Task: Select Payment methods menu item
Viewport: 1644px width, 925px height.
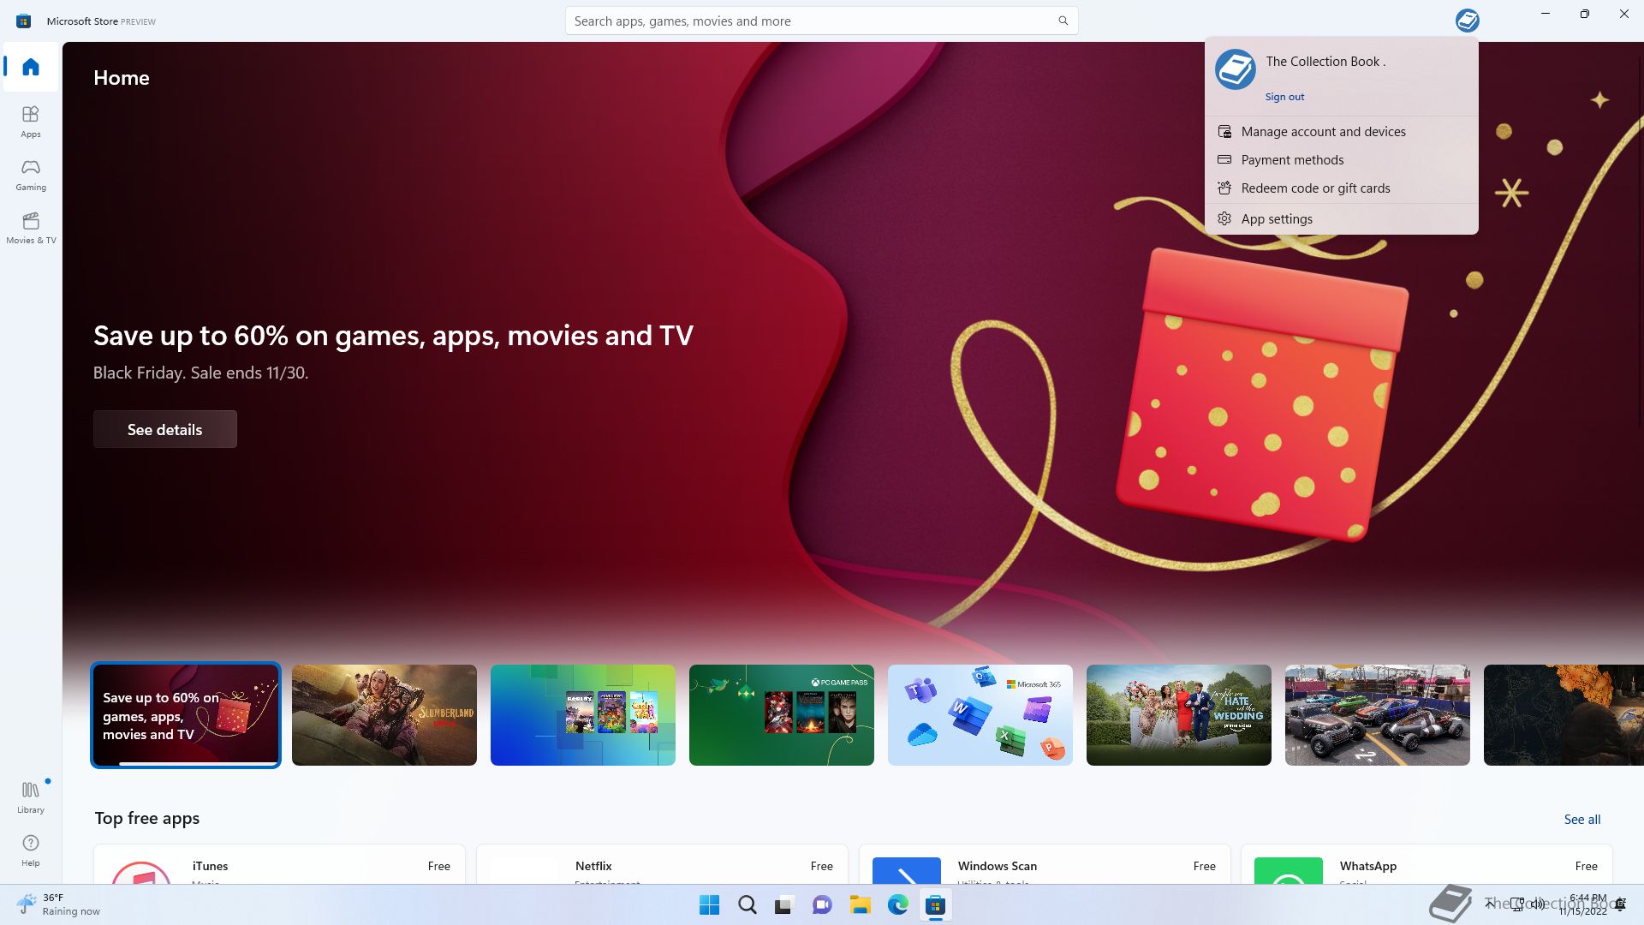Action: point(1341,160)
